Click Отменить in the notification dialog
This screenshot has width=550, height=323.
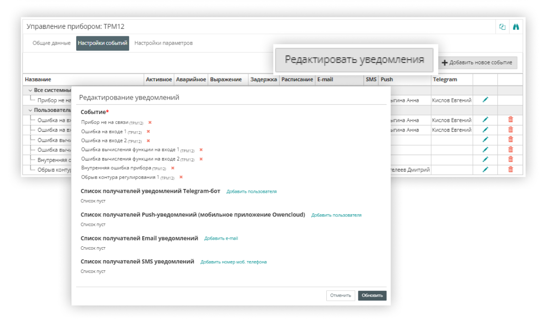[341, 295]
